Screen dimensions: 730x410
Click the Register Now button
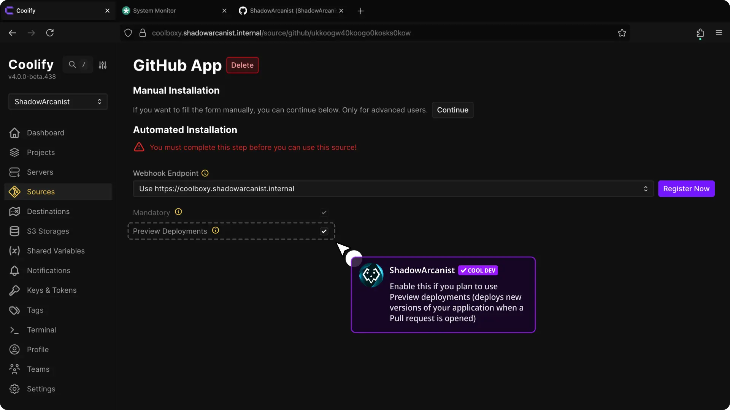[686, 189]
